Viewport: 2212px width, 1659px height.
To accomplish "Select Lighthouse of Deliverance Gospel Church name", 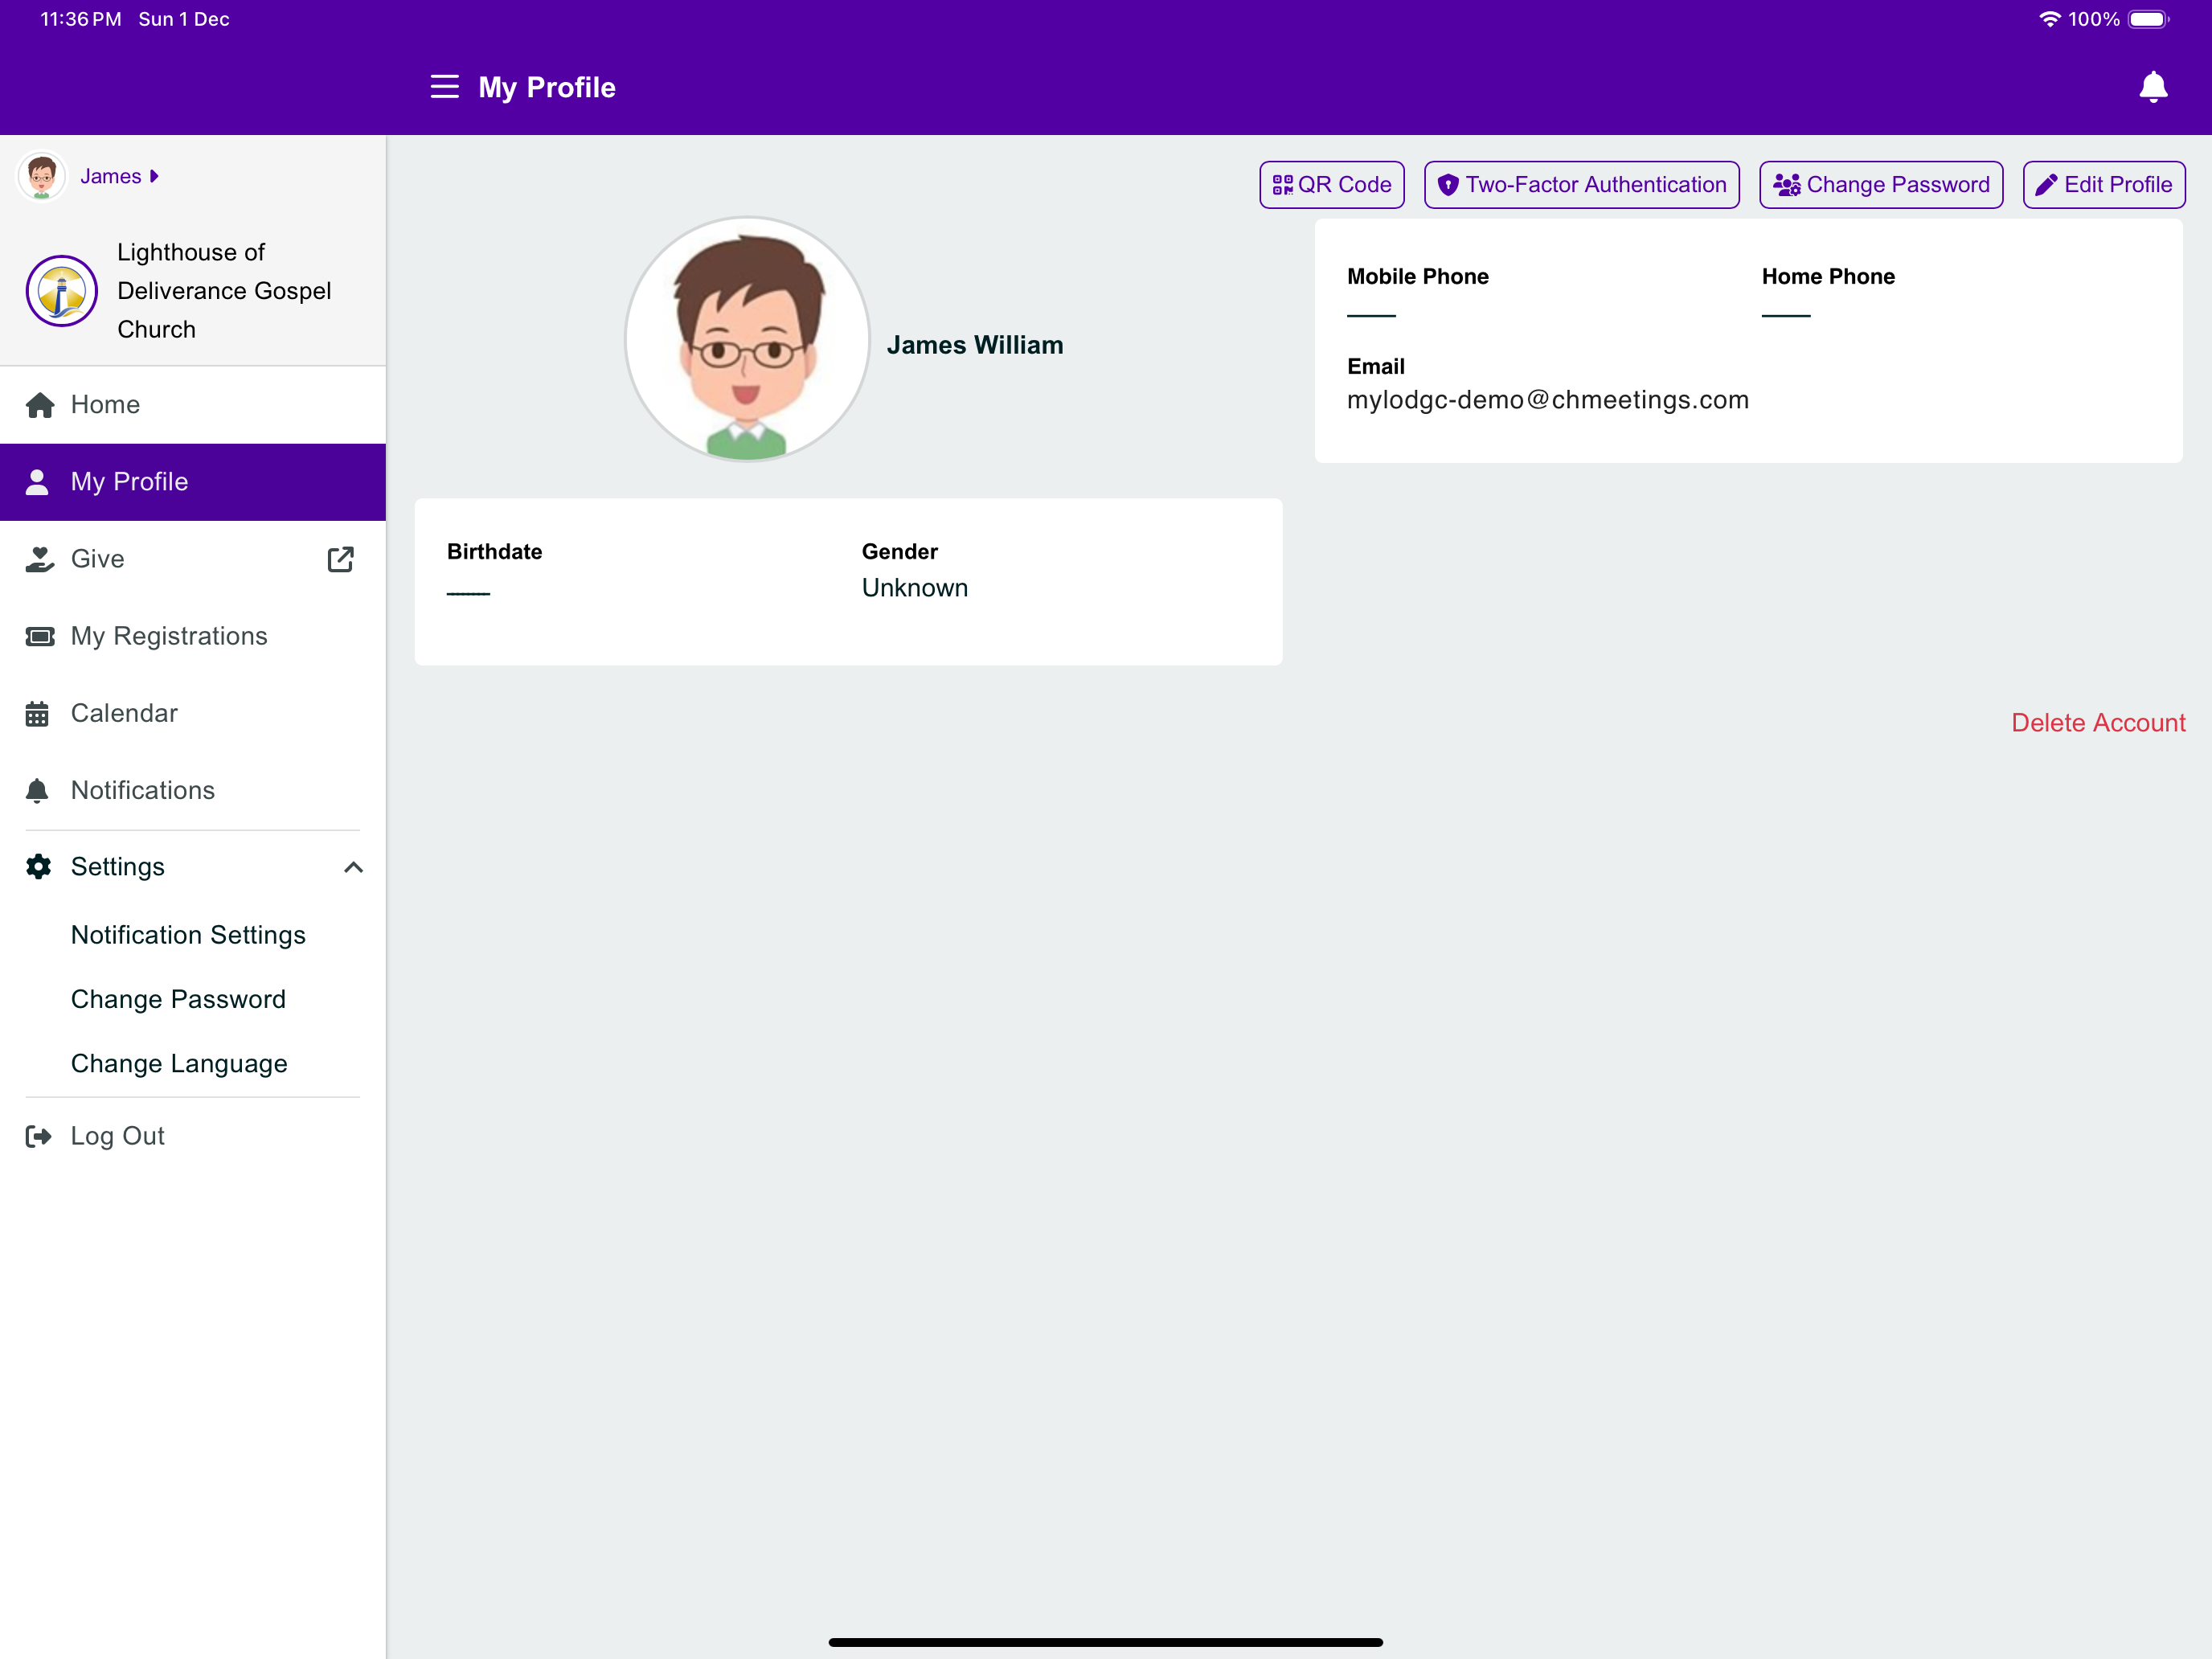I will 224,291.
